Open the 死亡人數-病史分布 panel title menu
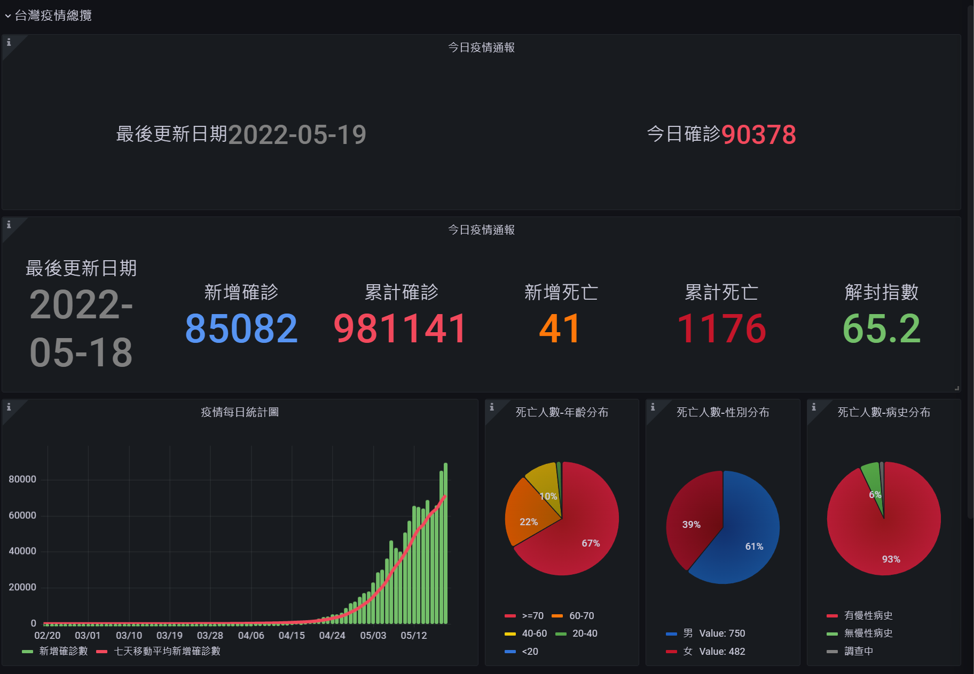974x674 pixels. (884, 412)
